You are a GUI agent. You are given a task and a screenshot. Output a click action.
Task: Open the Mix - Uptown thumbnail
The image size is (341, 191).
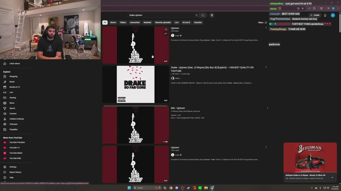point(136,125)
